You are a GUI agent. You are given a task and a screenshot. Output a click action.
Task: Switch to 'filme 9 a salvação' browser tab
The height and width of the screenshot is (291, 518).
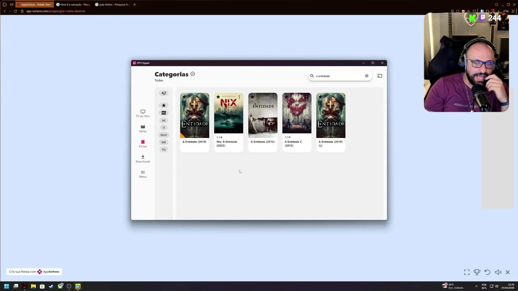pos(73,4)
